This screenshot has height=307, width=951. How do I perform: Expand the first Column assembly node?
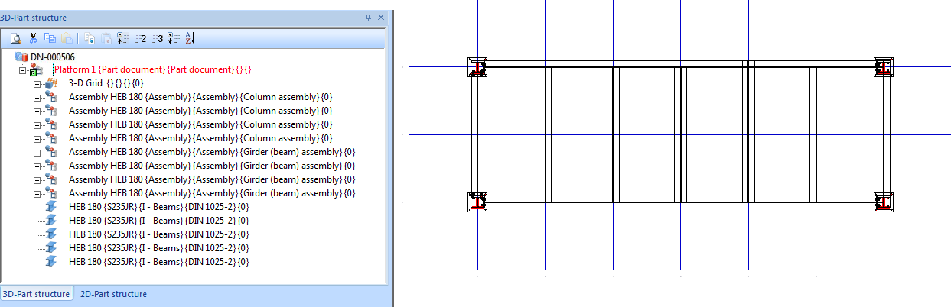(37, 98)
